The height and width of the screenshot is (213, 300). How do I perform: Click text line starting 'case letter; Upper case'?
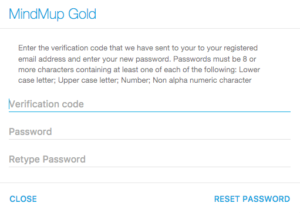pyautogui.click(x=135, y=80)
